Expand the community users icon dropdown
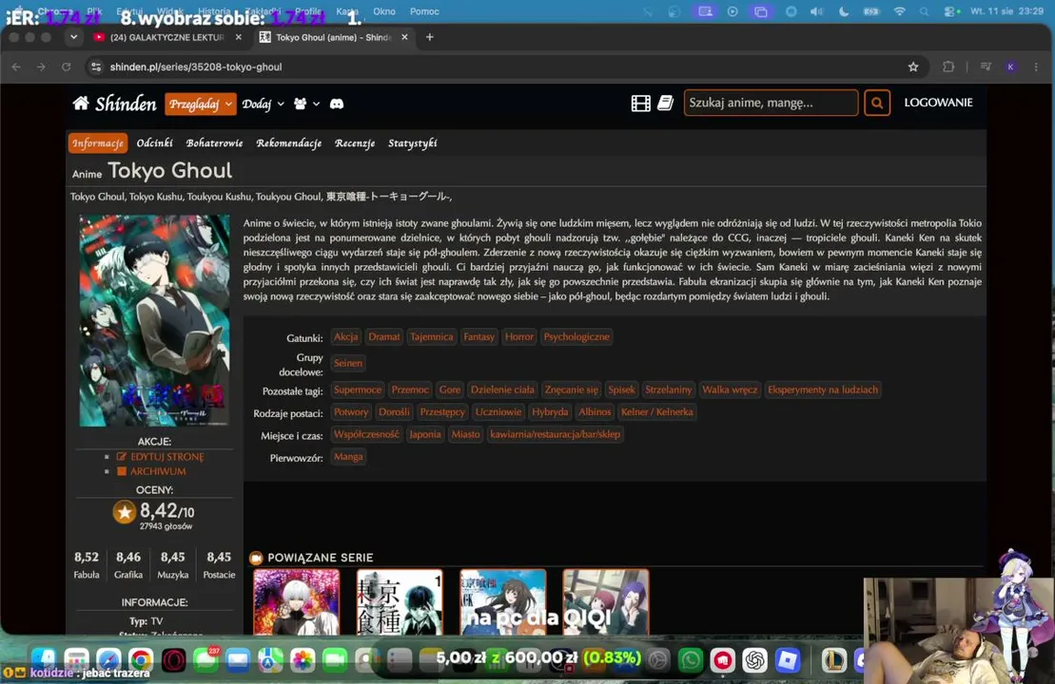 click(x=306, y=104)
